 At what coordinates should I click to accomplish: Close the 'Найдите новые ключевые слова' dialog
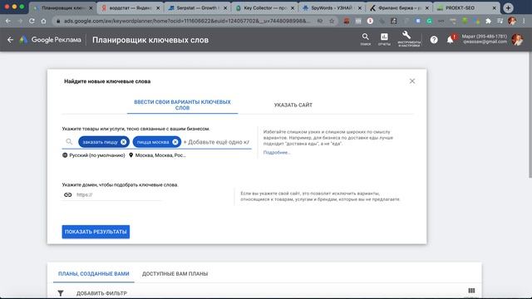click(412, 81)
